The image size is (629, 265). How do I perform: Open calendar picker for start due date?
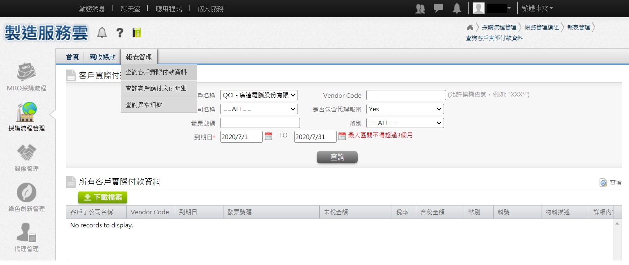(x=268, y=137)
